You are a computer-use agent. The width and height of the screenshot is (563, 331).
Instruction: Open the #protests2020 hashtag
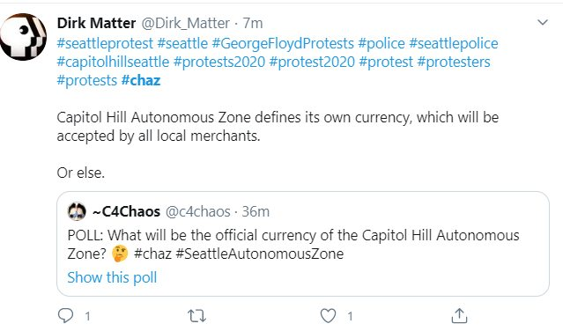pyautogui.click(x=219, y=62)
